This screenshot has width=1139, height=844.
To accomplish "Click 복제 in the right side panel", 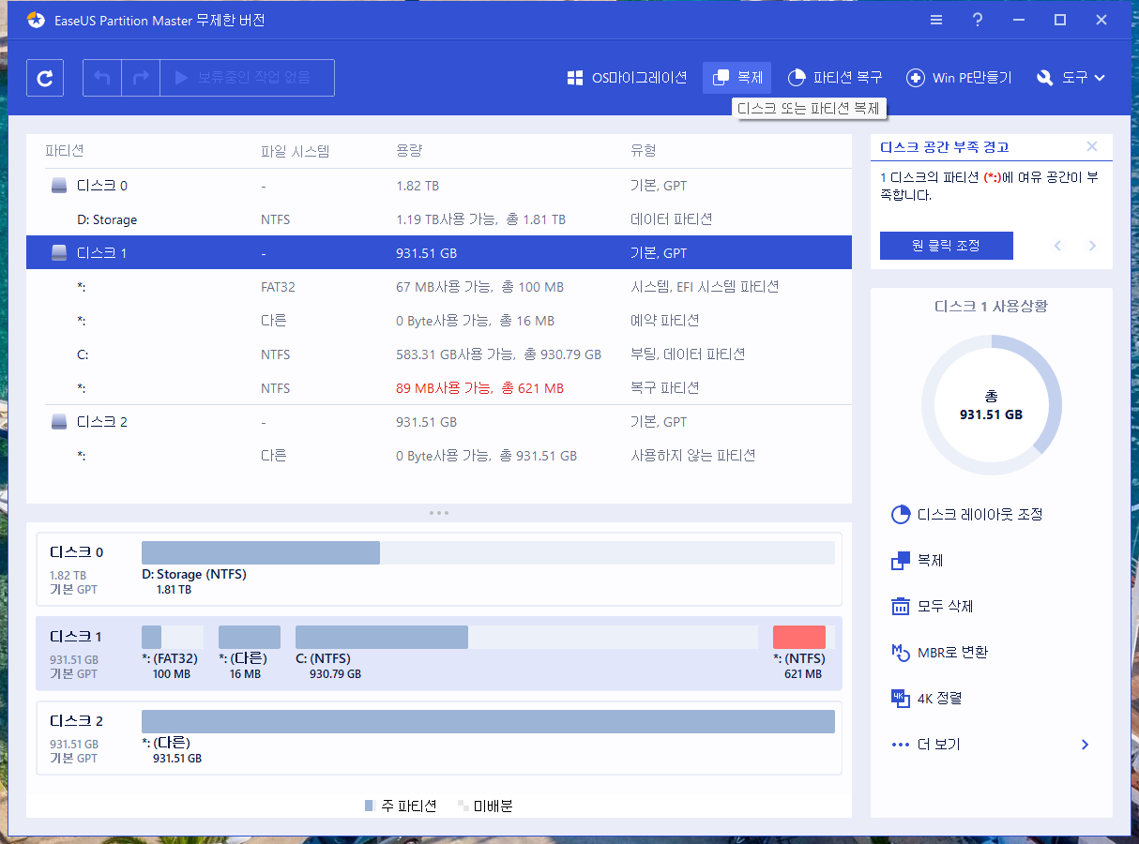I will (918, 561).
